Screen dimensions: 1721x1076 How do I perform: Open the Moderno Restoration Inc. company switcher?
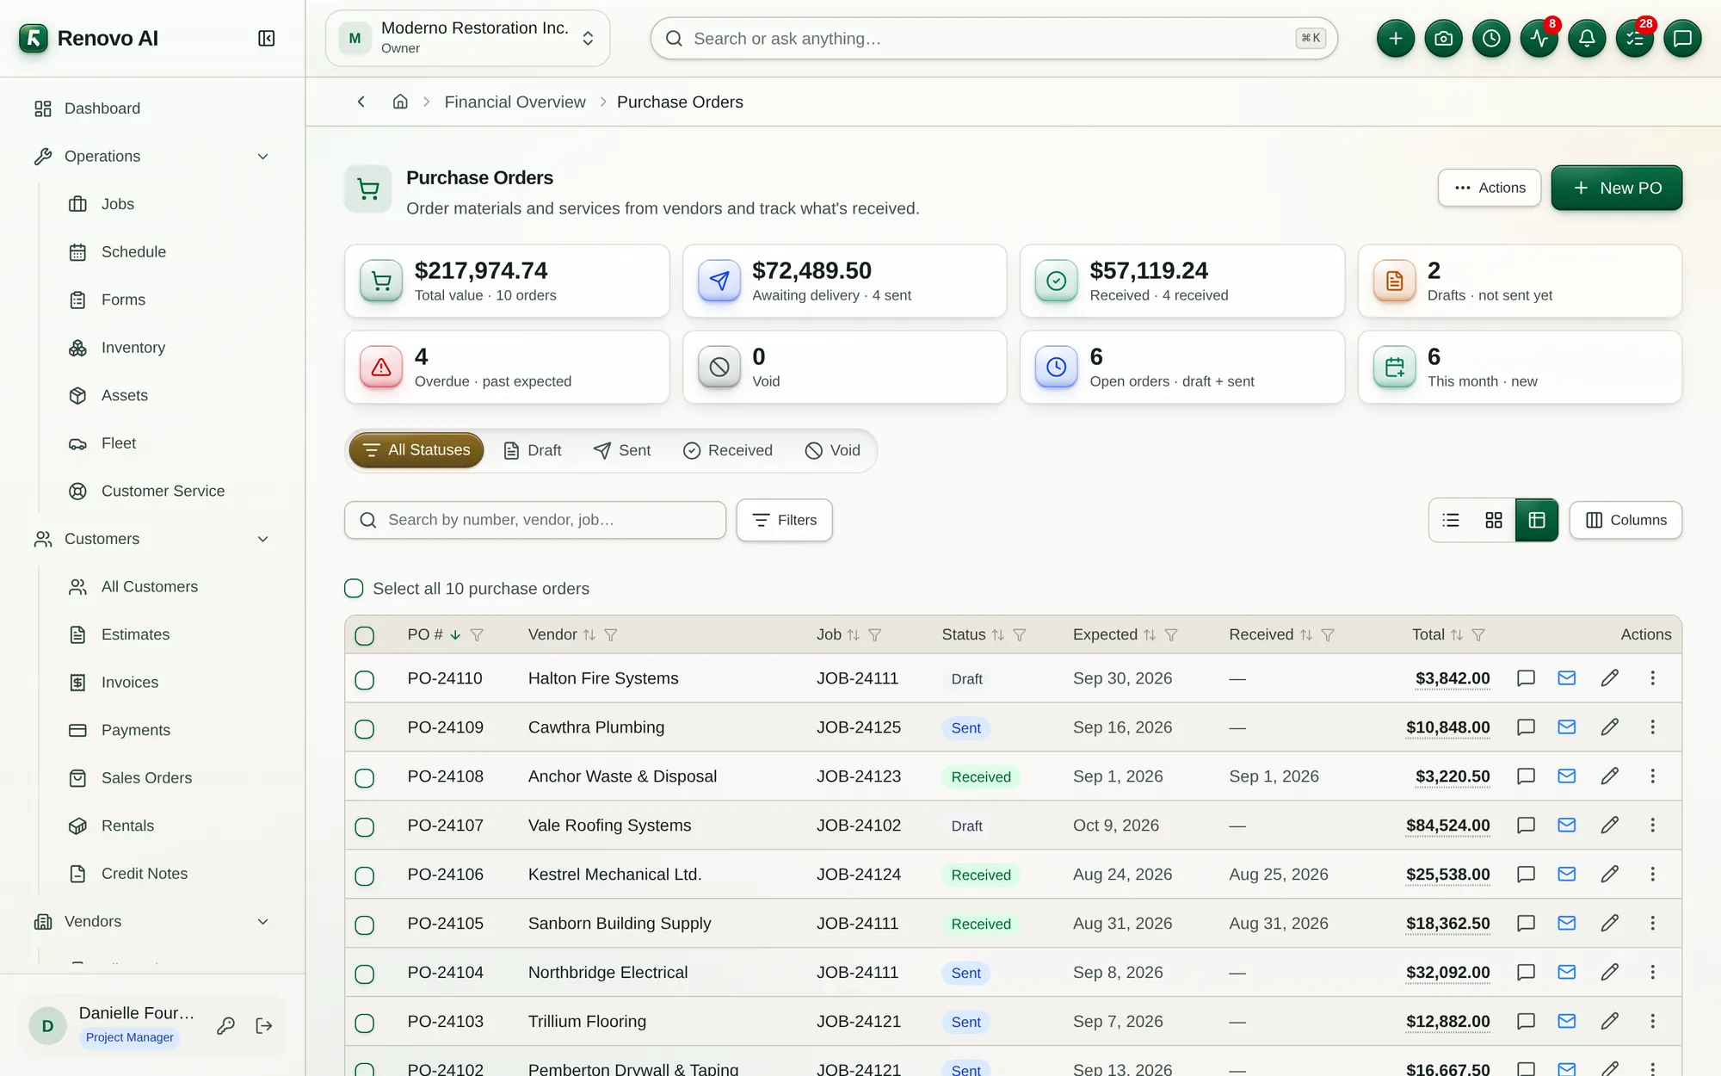(467, 38)
